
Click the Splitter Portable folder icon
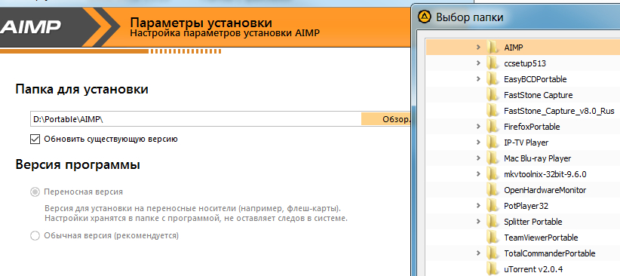point(493,222)
